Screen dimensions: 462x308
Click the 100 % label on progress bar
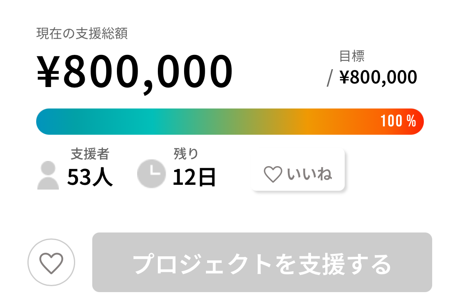click(x=398, y=121)
